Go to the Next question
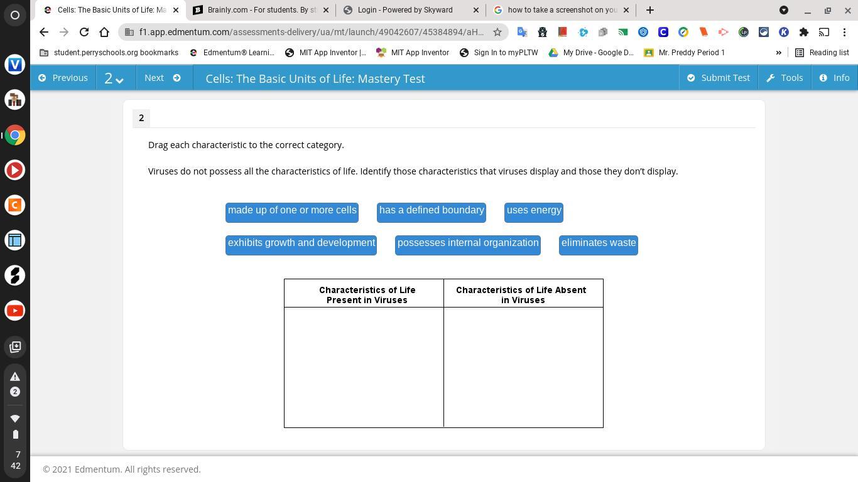 click(x=163, y=78)
